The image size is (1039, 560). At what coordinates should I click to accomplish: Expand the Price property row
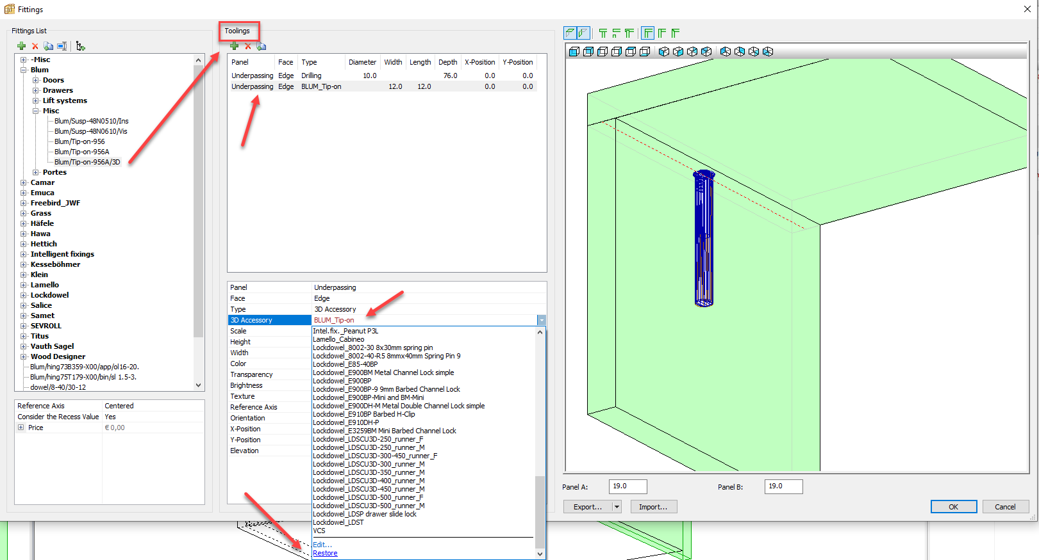point(21,428)
